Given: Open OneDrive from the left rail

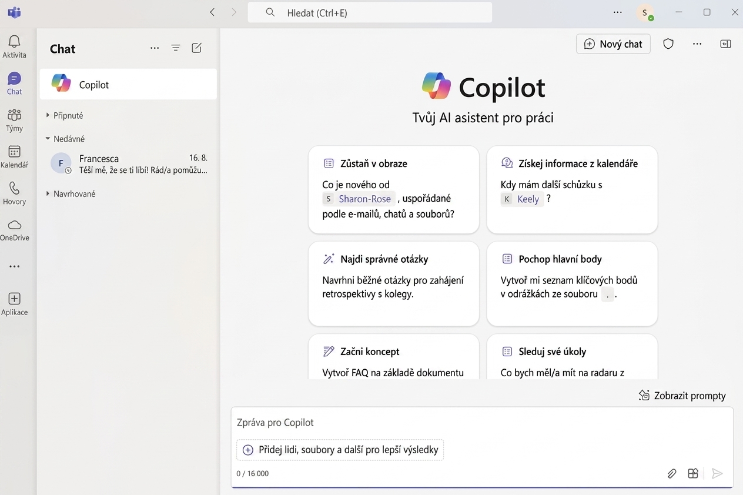Looking at the screenshot, I should pos(14,230).
